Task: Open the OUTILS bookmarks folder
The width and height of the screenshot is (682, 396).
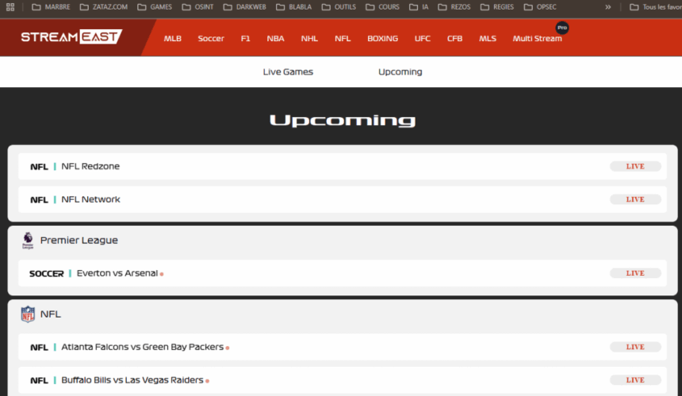Action: point(339,7)
